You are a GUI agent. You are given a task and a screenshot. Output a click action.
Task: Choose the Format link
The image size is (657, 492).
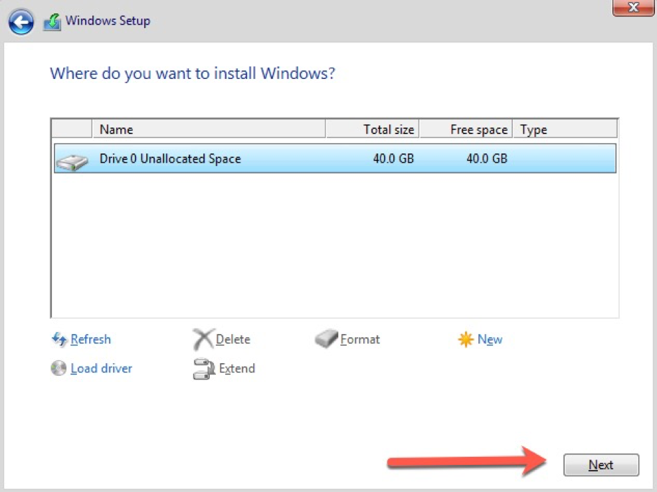360,339
